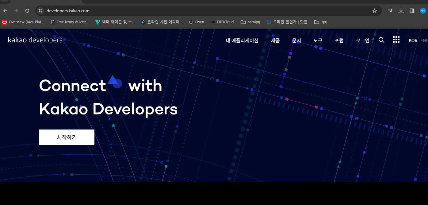Click the 시작하기 button
The height and width of the screenshot is (205, 428).
pos(67,137)
